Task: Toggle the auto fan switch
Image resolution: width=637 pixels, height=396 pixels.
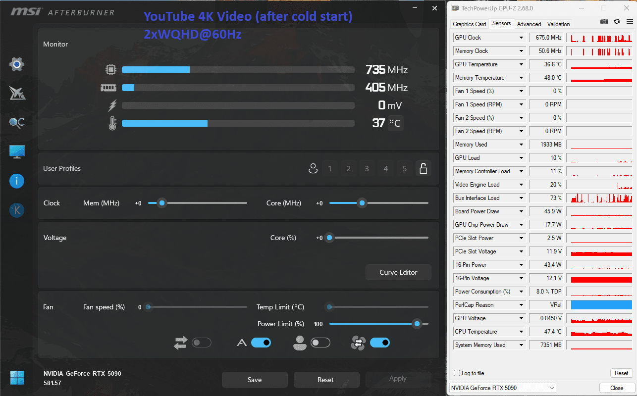Action: point(261,343)
